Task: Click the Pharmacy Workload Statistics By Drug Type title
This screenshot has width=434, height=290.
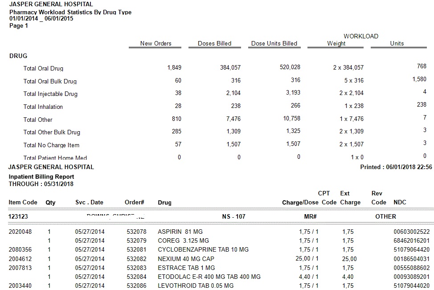Action: [70, 12]
